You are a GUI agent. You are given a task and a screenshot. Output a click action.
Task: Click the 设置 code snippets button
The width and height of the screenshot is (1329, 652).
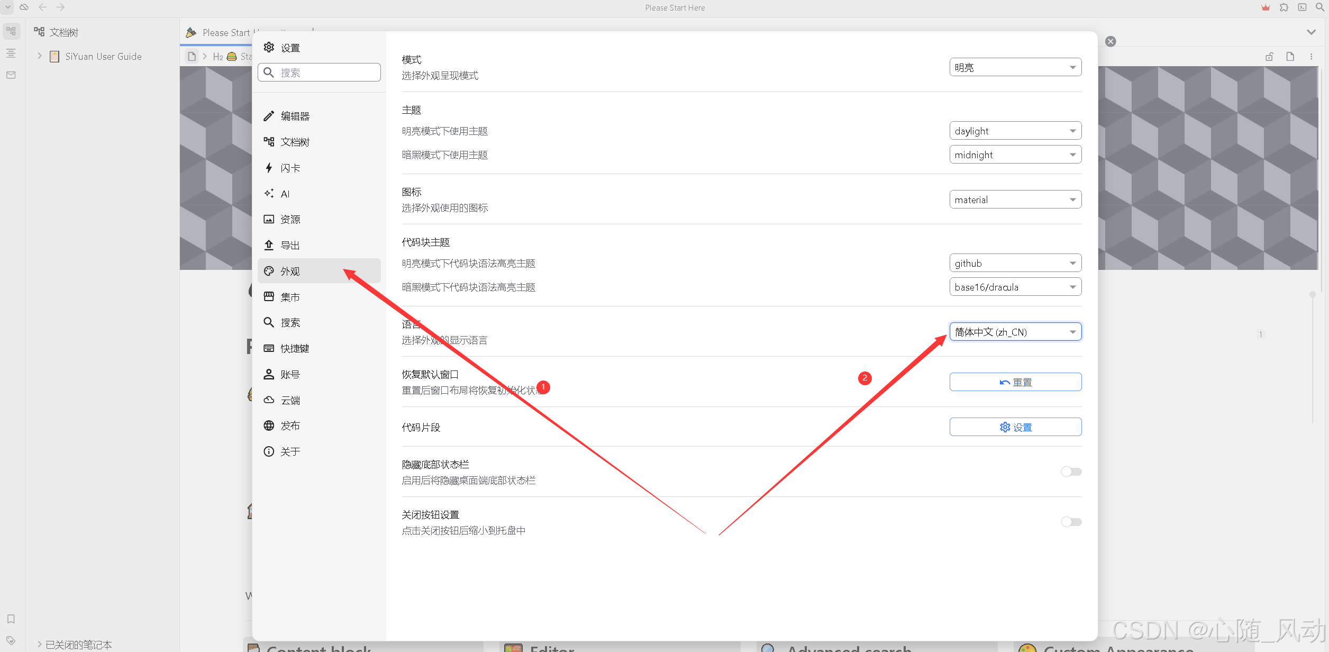[1015, 427]
